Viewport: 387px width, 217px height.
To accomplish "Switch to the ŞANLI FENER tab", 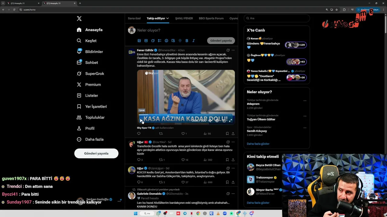I will click(184, 18).
